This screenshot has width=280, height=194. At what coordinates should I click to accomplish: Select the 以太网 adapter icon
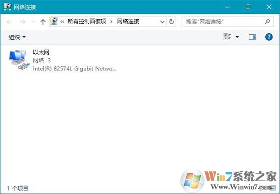pyautogui.click(x=19, y=60)
